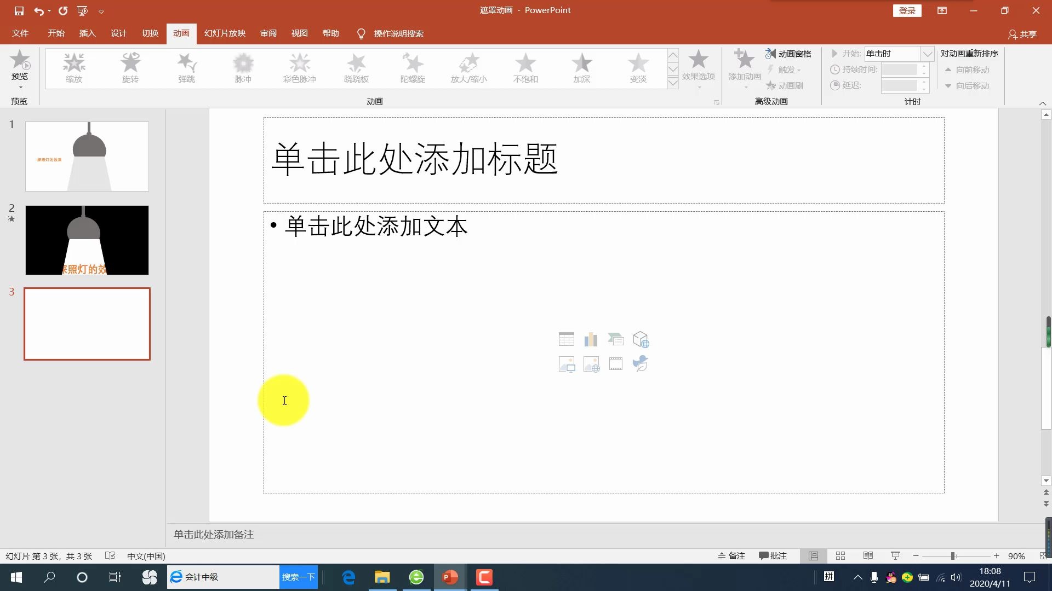Click the insert online pictures placeholder icon

coord(591,364)
